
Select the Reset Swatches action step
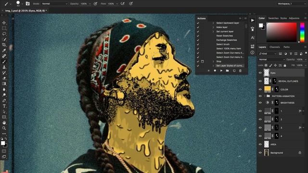225,36
